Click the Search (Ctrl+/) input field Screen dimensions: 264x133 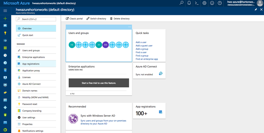36,19
